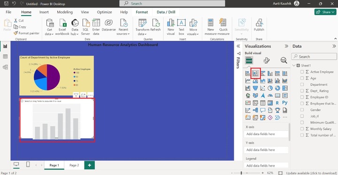Select the Clustered column chart visual
Screen dimensions: 338x175
pos(270,74)
